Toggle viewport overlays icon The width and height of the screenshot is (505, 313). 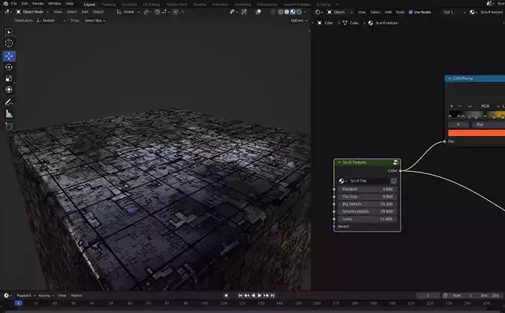(x=258, y=12)
